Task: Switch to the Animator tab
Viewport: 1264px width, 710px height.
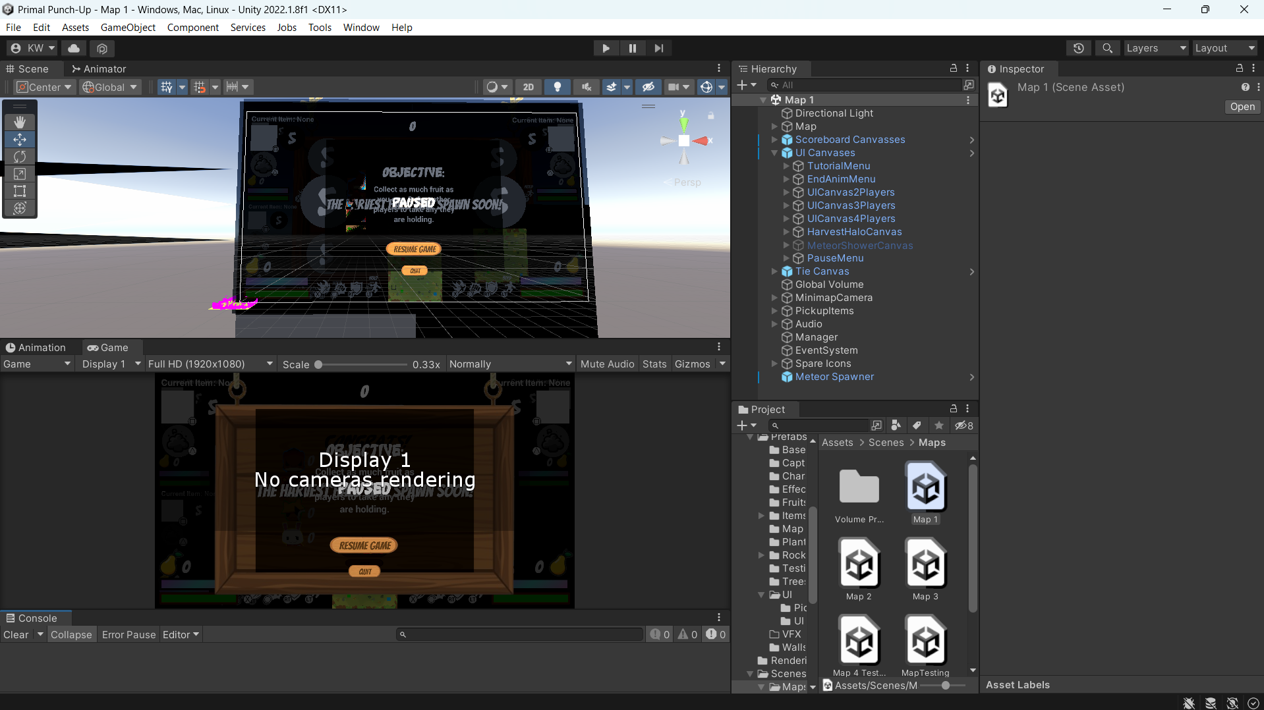Action: (x=99, y=69)
